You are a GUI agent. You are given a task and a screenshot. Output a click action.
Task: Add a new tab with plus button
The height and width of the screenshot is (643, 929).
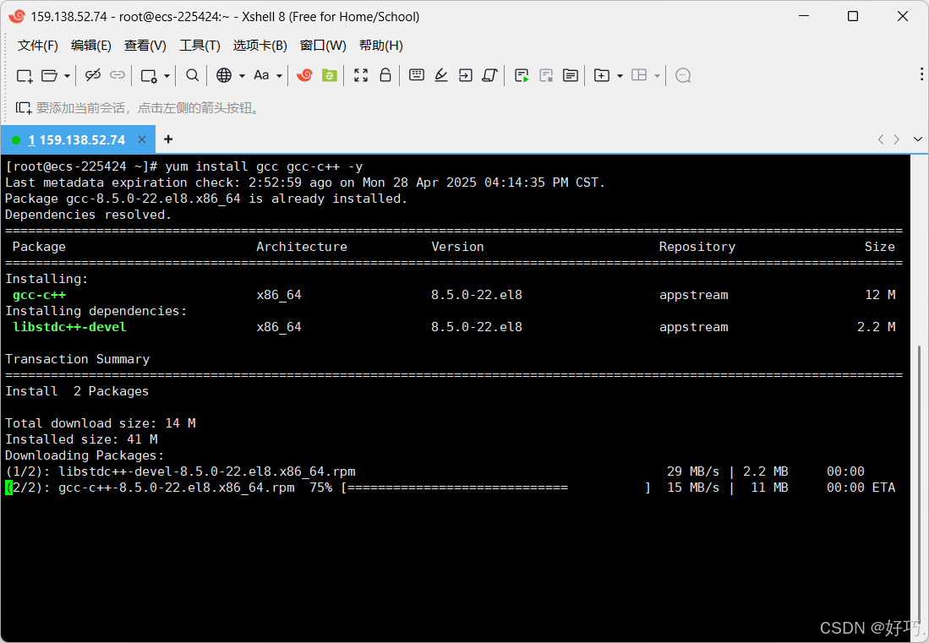(x=168, y=139)
